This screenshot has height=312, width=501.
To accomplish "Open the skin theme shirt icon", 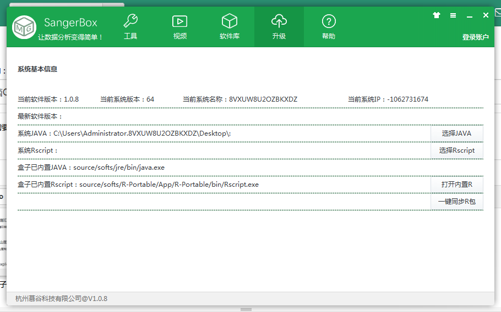I will 437,15.
